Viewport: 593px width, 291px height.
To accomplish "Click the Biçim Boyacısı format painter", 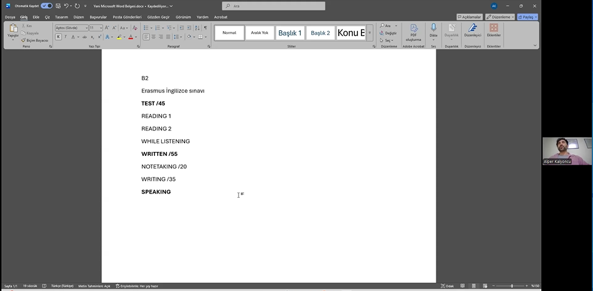I will 36,41.
